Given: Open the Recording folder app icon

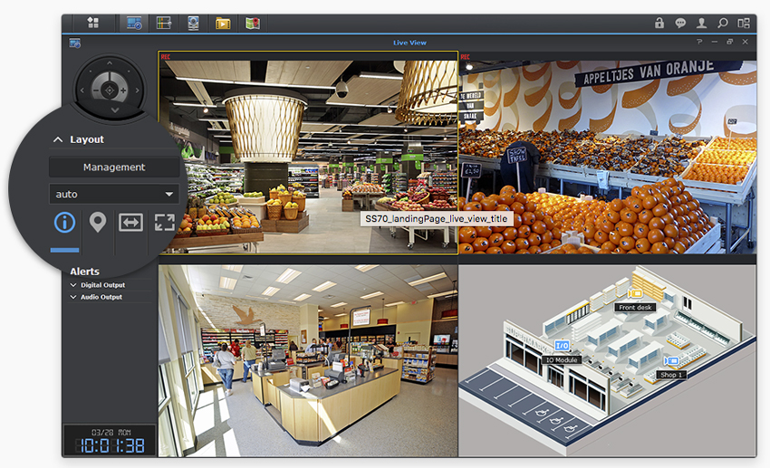Looking at the screenshot, I should (223, 23).
